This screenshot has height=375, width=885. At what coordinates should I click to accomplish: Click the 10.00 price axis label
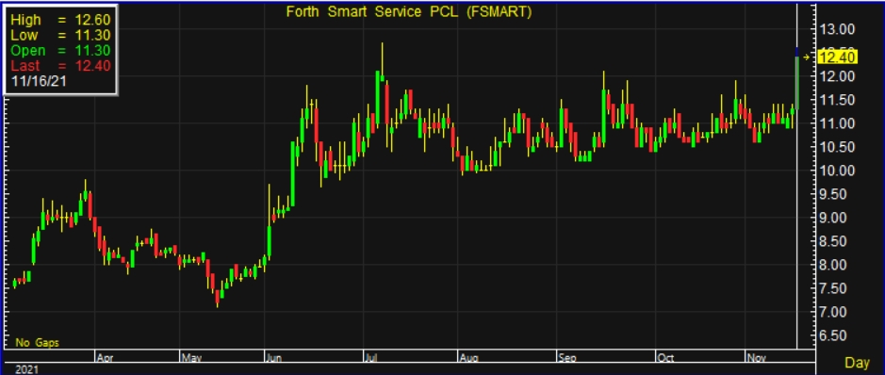[838, 171]
